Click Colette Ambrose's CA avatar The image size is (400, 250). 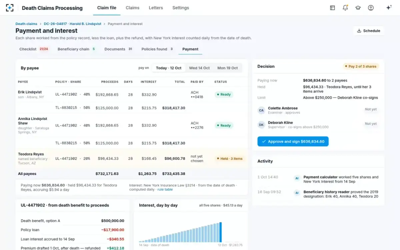pyautogui.click(x=261, y=110)
